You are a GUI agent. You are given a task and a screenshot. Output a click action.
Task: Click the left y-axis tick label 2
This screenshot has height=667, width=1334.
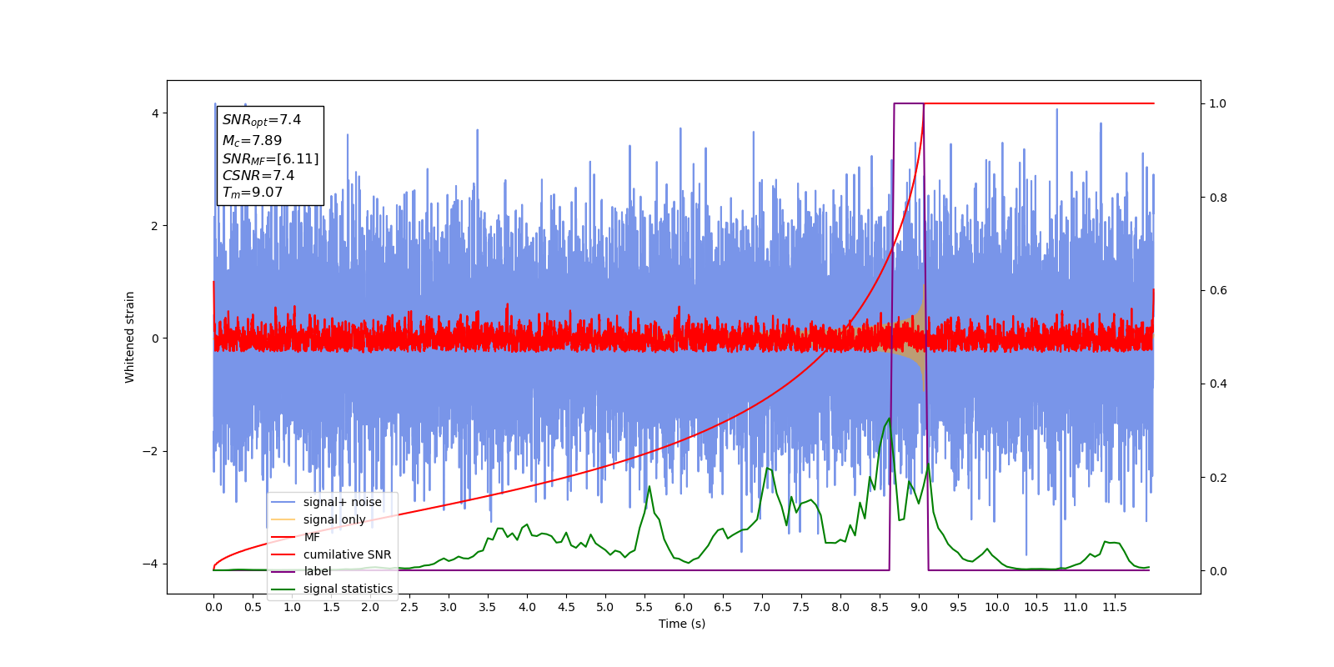[x=155, y=226]
